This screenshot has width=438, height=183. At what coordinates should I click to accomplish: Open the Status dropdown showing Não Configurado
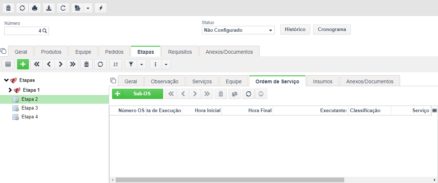click(x=238, y=30)
